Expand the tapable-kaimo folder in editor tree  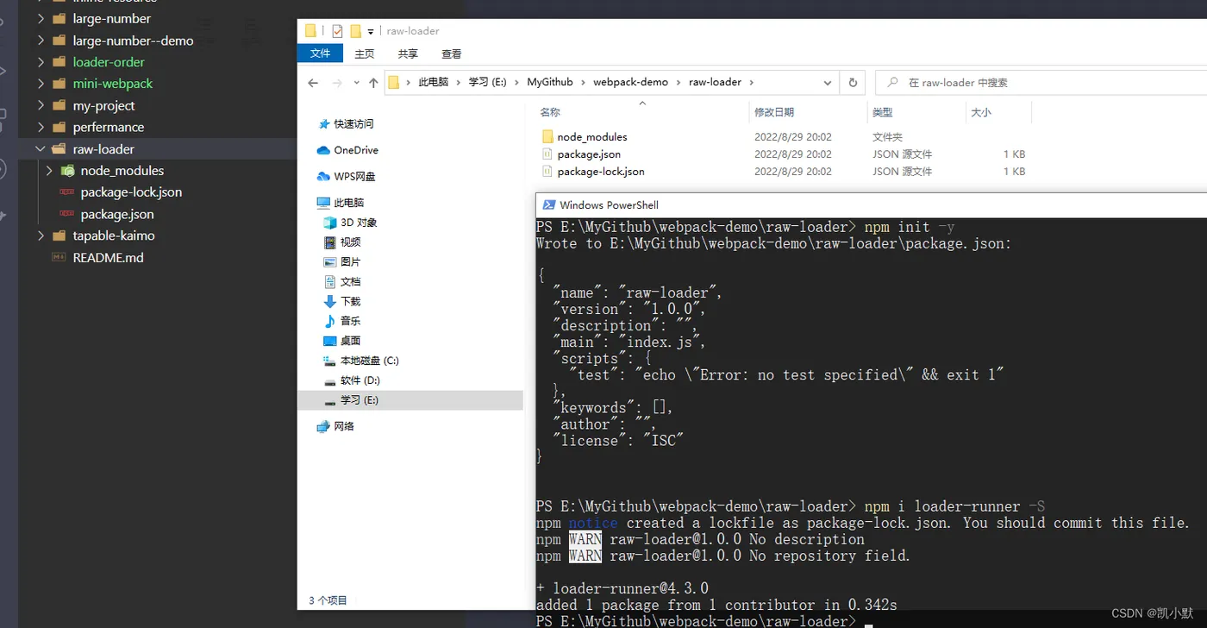[41, 235]
